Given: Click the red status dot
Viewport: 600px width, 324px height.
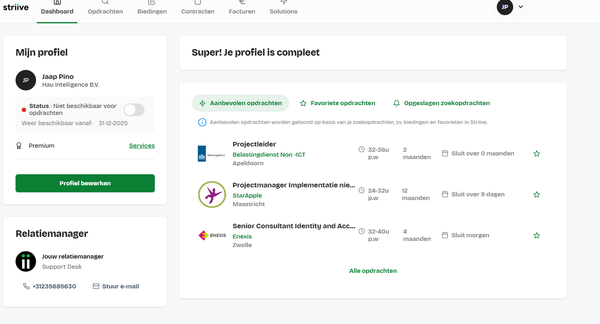Looking at the screenshot, I should pos(24,110).
